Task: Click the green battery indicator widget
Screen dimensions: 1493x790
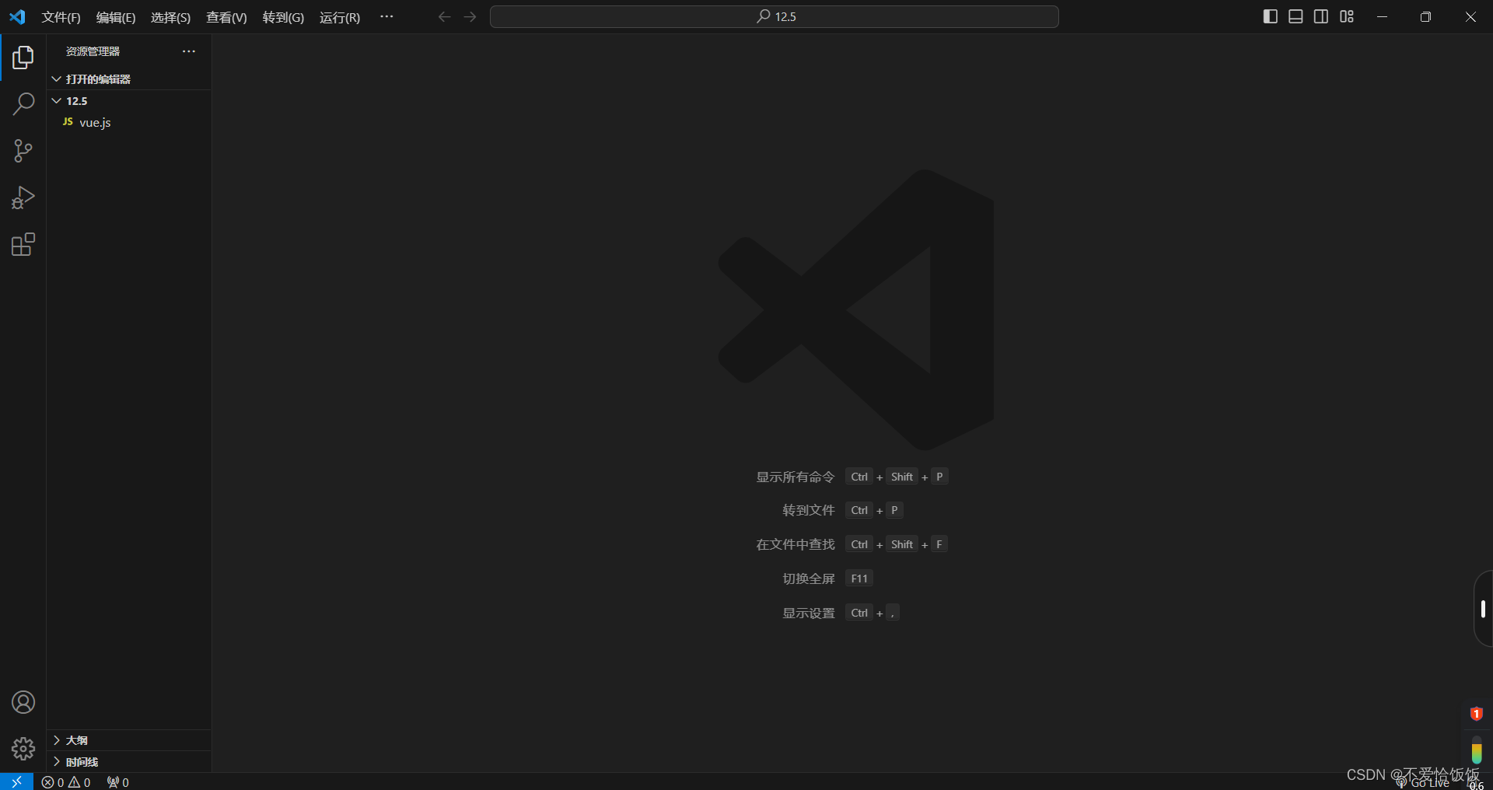Action: (x=1477, y=750)
